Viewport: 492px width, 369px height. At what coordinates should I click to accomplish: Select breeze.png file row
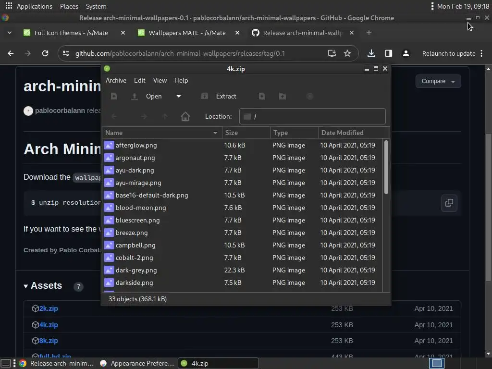point(243,233)
